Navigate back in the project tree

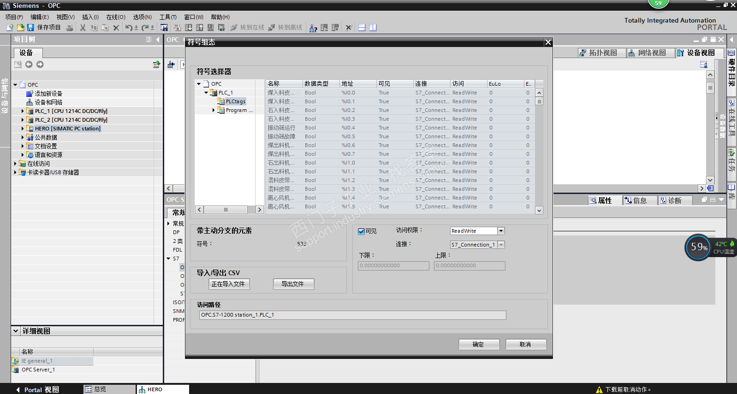click(29, 65)
